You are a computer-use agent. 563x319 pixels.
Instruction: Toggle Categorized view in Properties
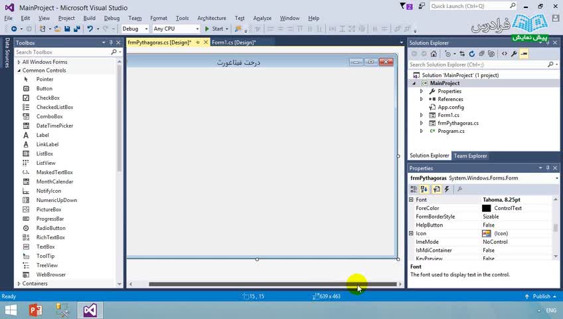[414, 189]
